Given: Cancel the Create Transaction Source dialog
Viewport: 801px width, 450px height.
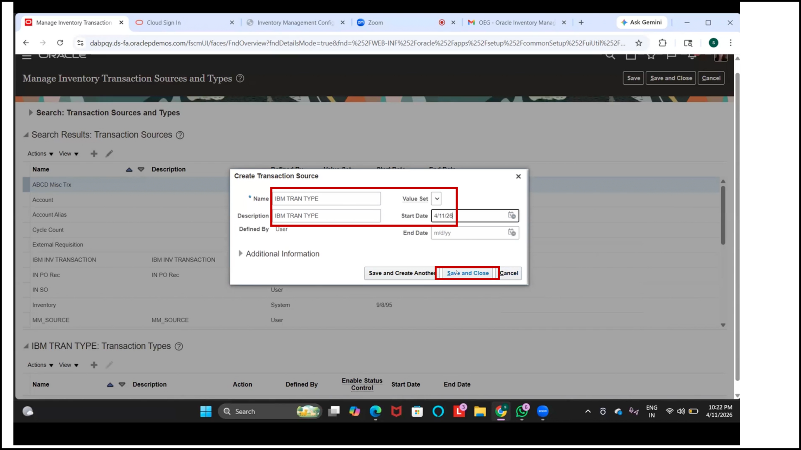Looking at the screenshot, I should click(x=509, y=273).
